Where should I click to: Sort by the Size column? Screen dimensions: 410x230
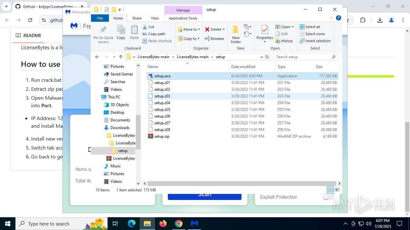click(326, 67)
